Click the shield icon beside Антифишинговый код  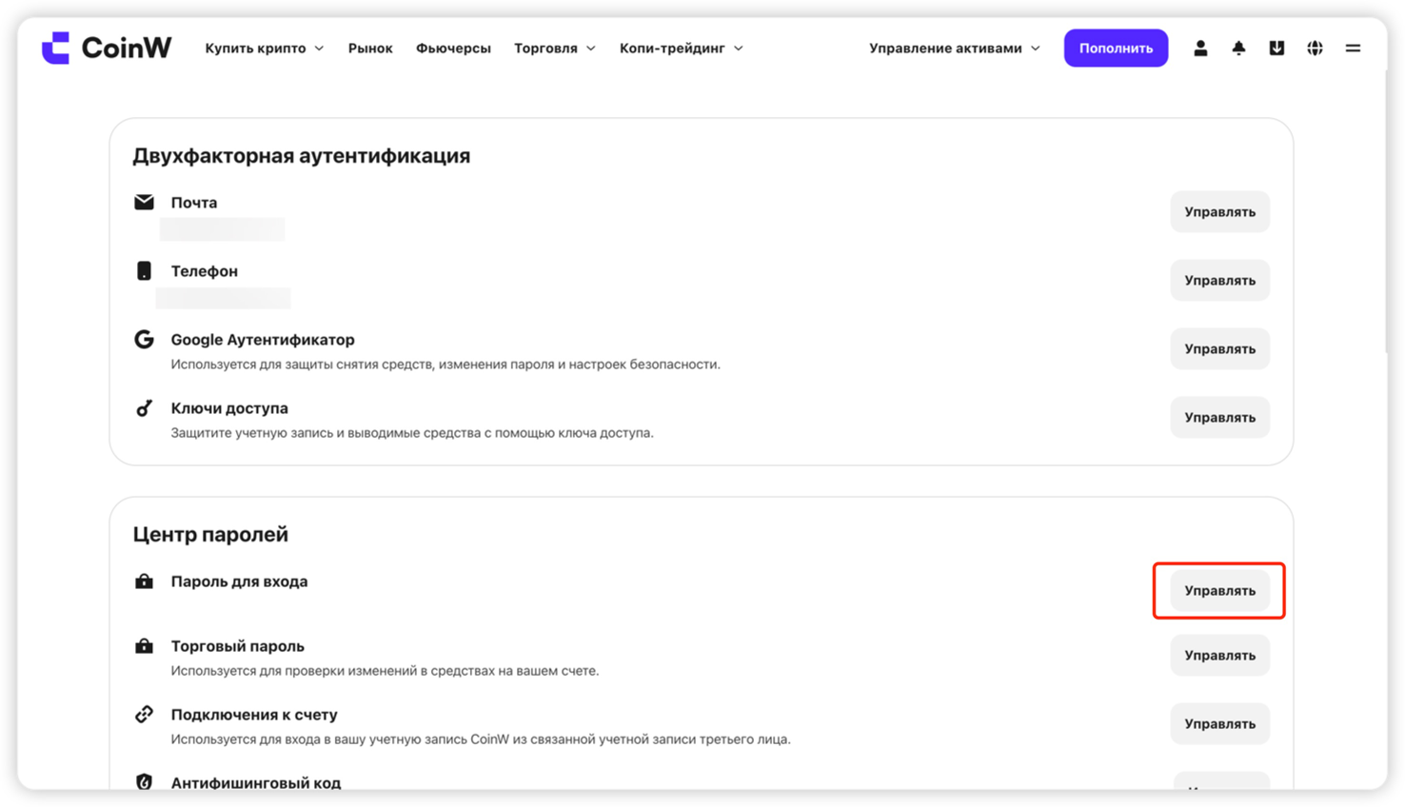click(144, 781)
